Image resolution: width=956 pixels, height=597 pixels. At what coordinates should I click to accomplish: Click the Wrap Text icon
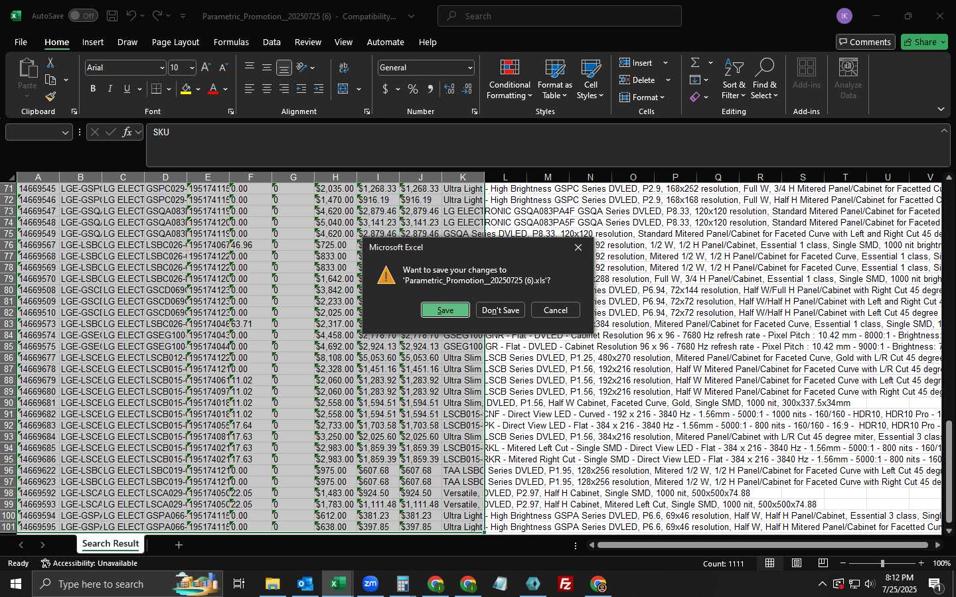344,68
